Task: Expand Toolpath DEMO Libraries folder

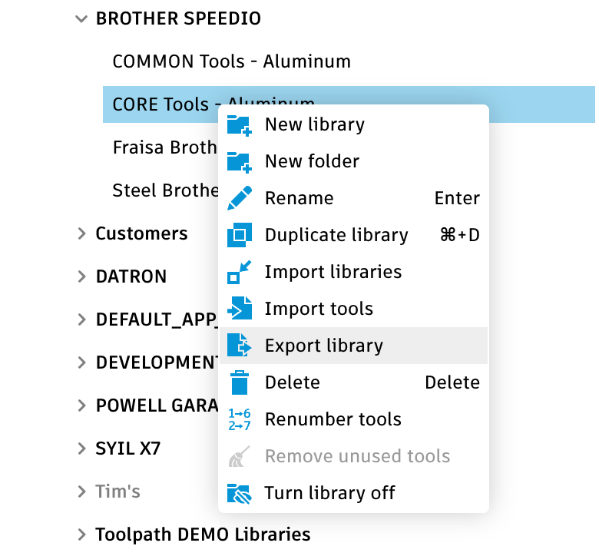Action: point(81,534)
